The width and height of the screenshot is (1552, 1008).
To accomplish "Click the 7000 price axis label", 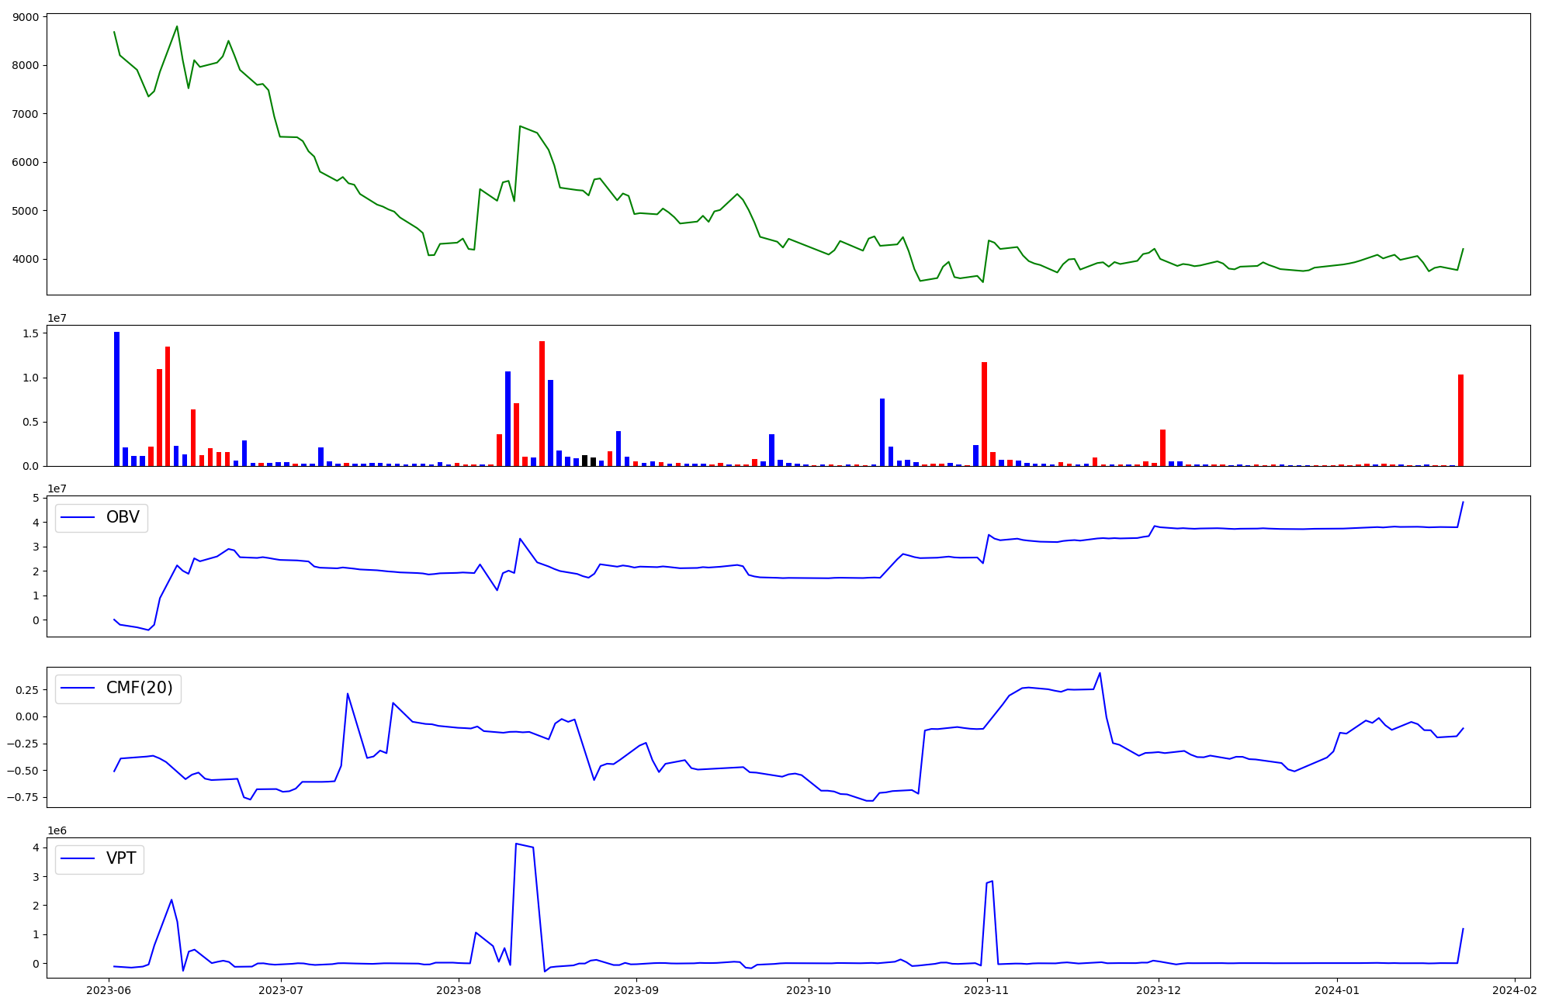I will (26, 114).
